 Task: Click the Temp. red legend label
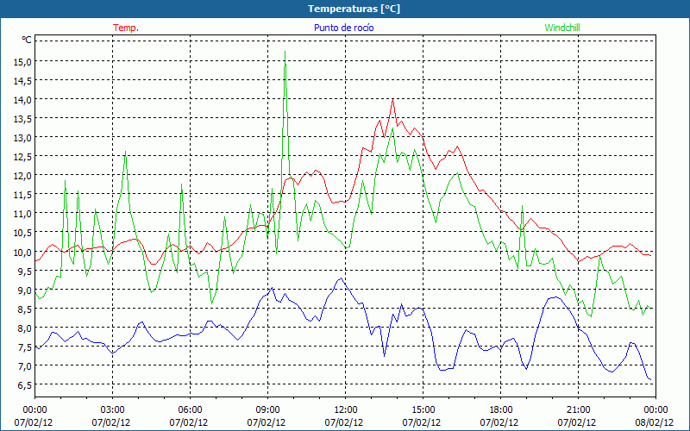click(x=126, y=28)
